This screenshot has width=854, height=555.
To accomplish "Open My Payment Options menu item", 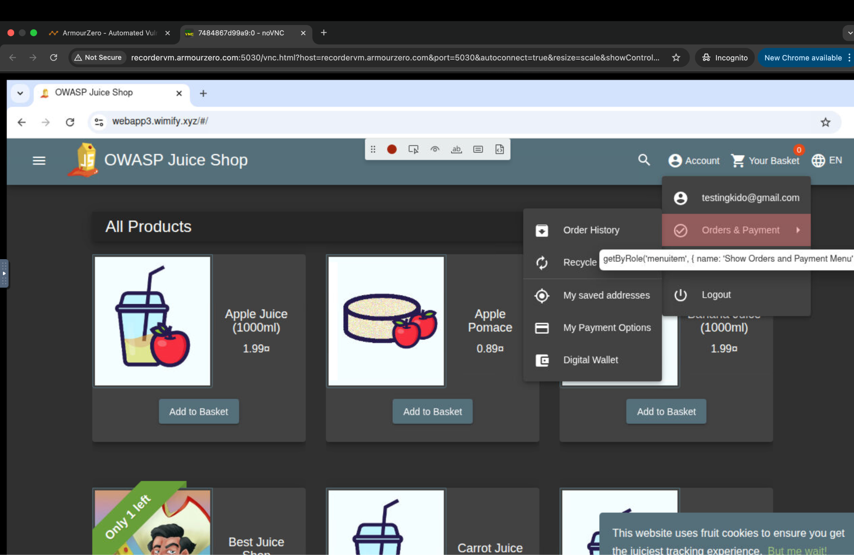I will [x=607, y=327].
